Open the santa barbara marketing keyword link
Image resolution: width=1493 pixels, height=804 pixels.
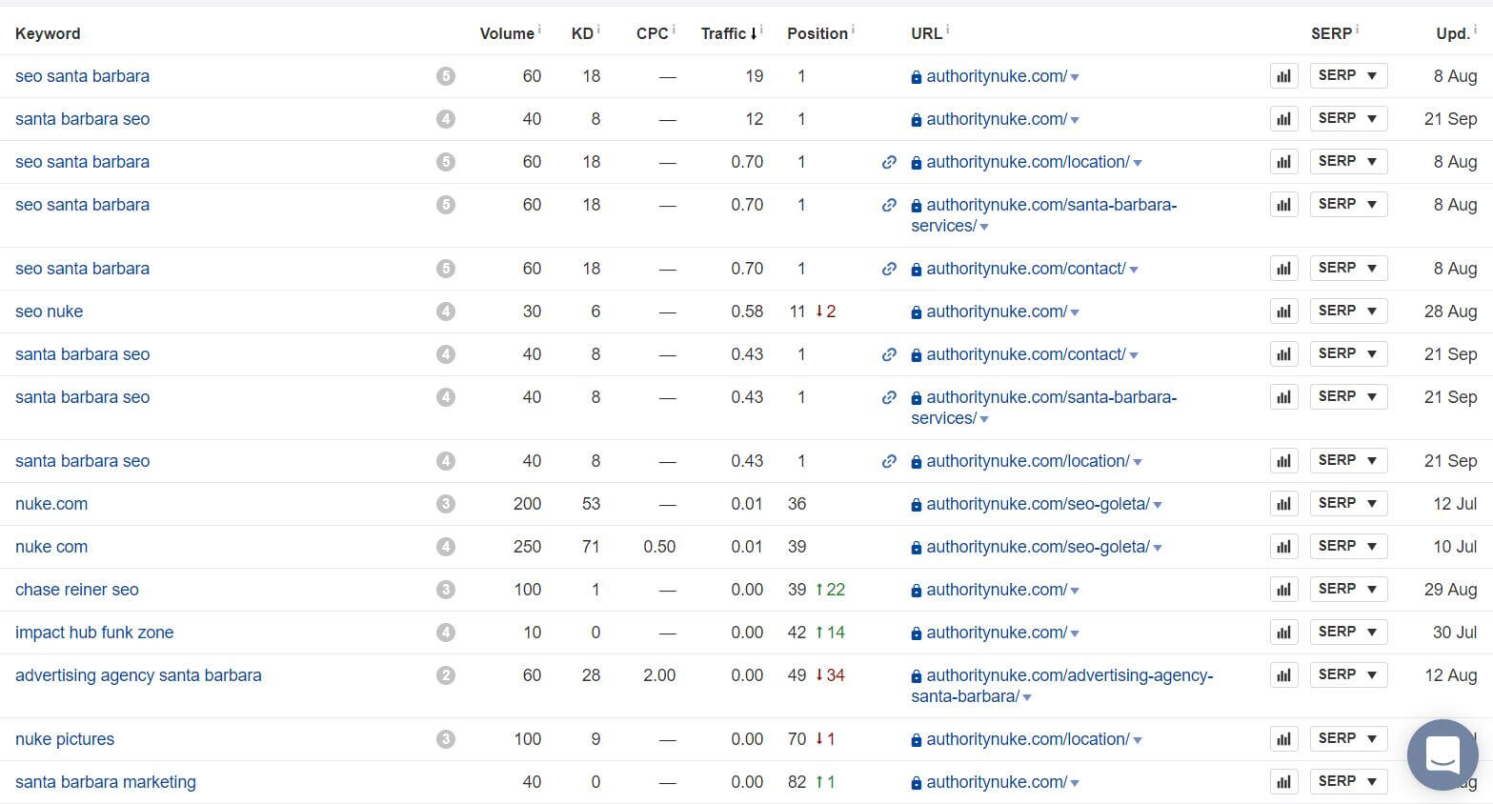106,782
